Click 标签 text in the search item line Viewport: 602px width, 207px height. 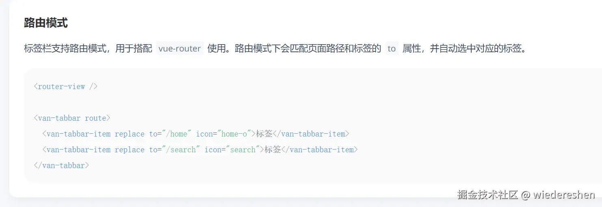coord(273,150)
